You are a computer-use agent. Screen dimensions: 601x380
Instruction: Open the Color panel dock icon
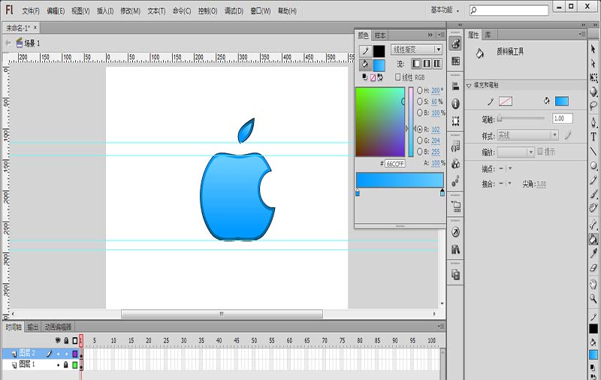coord(455,44)
